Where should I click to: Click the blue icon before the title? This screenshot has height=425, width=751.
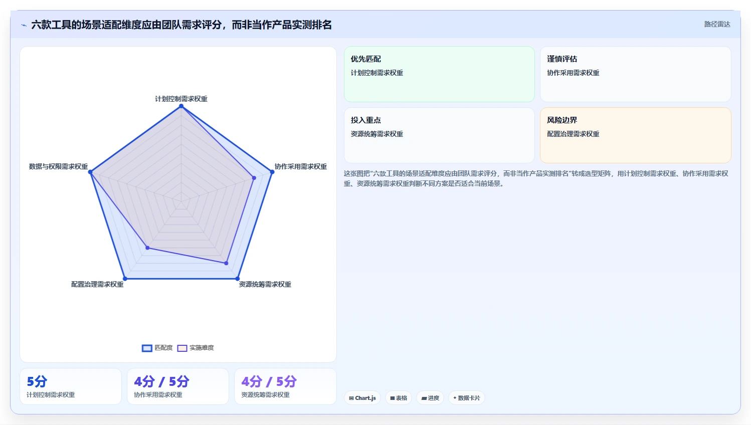[24, 25]
